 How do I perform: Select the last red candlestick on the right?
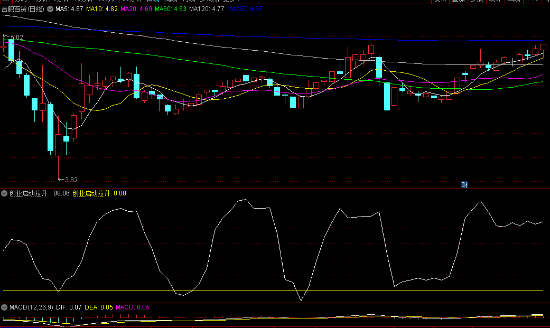[x=543, y=48]
